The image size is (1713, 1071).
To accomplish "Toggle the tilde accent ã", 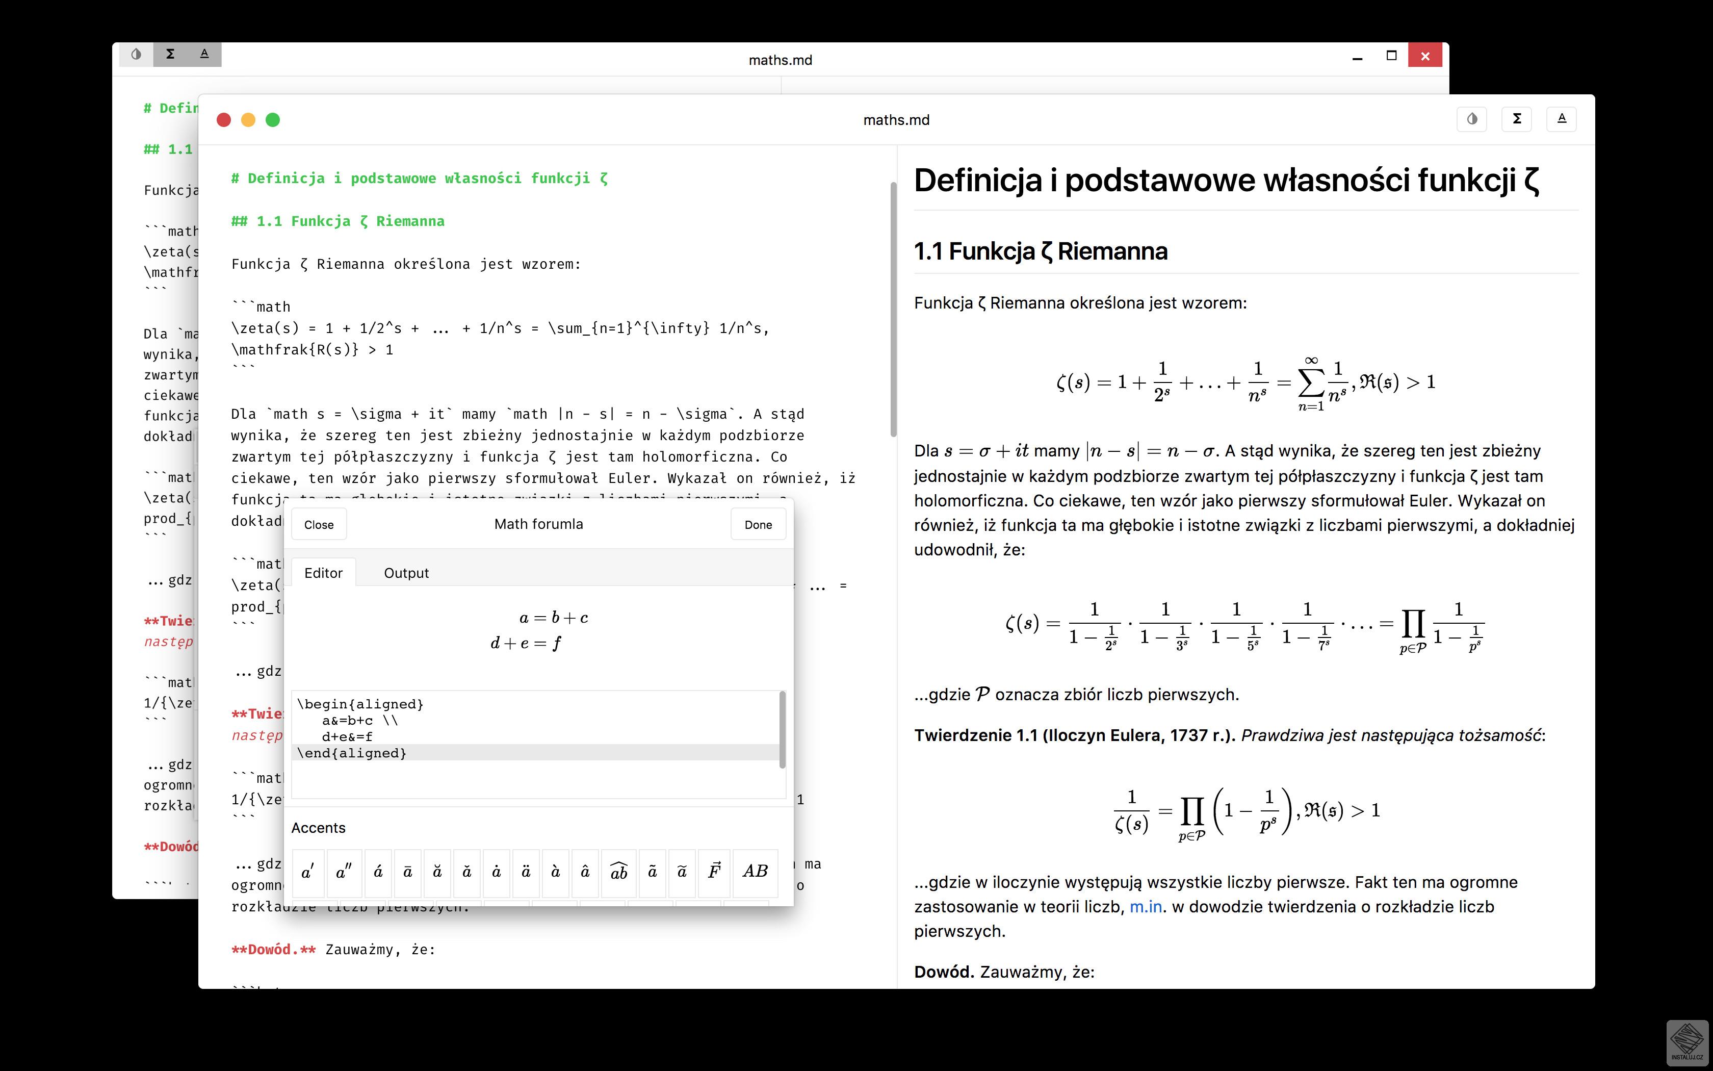I will tap(652, 873).
